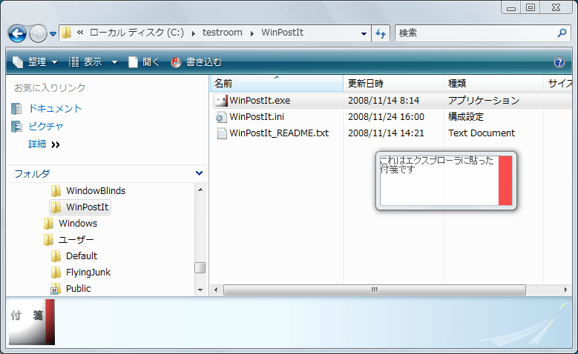Collapse the フォルダ pane with chevron
Viewport: 578px width, 354px height.
click(x=199, y=173)
